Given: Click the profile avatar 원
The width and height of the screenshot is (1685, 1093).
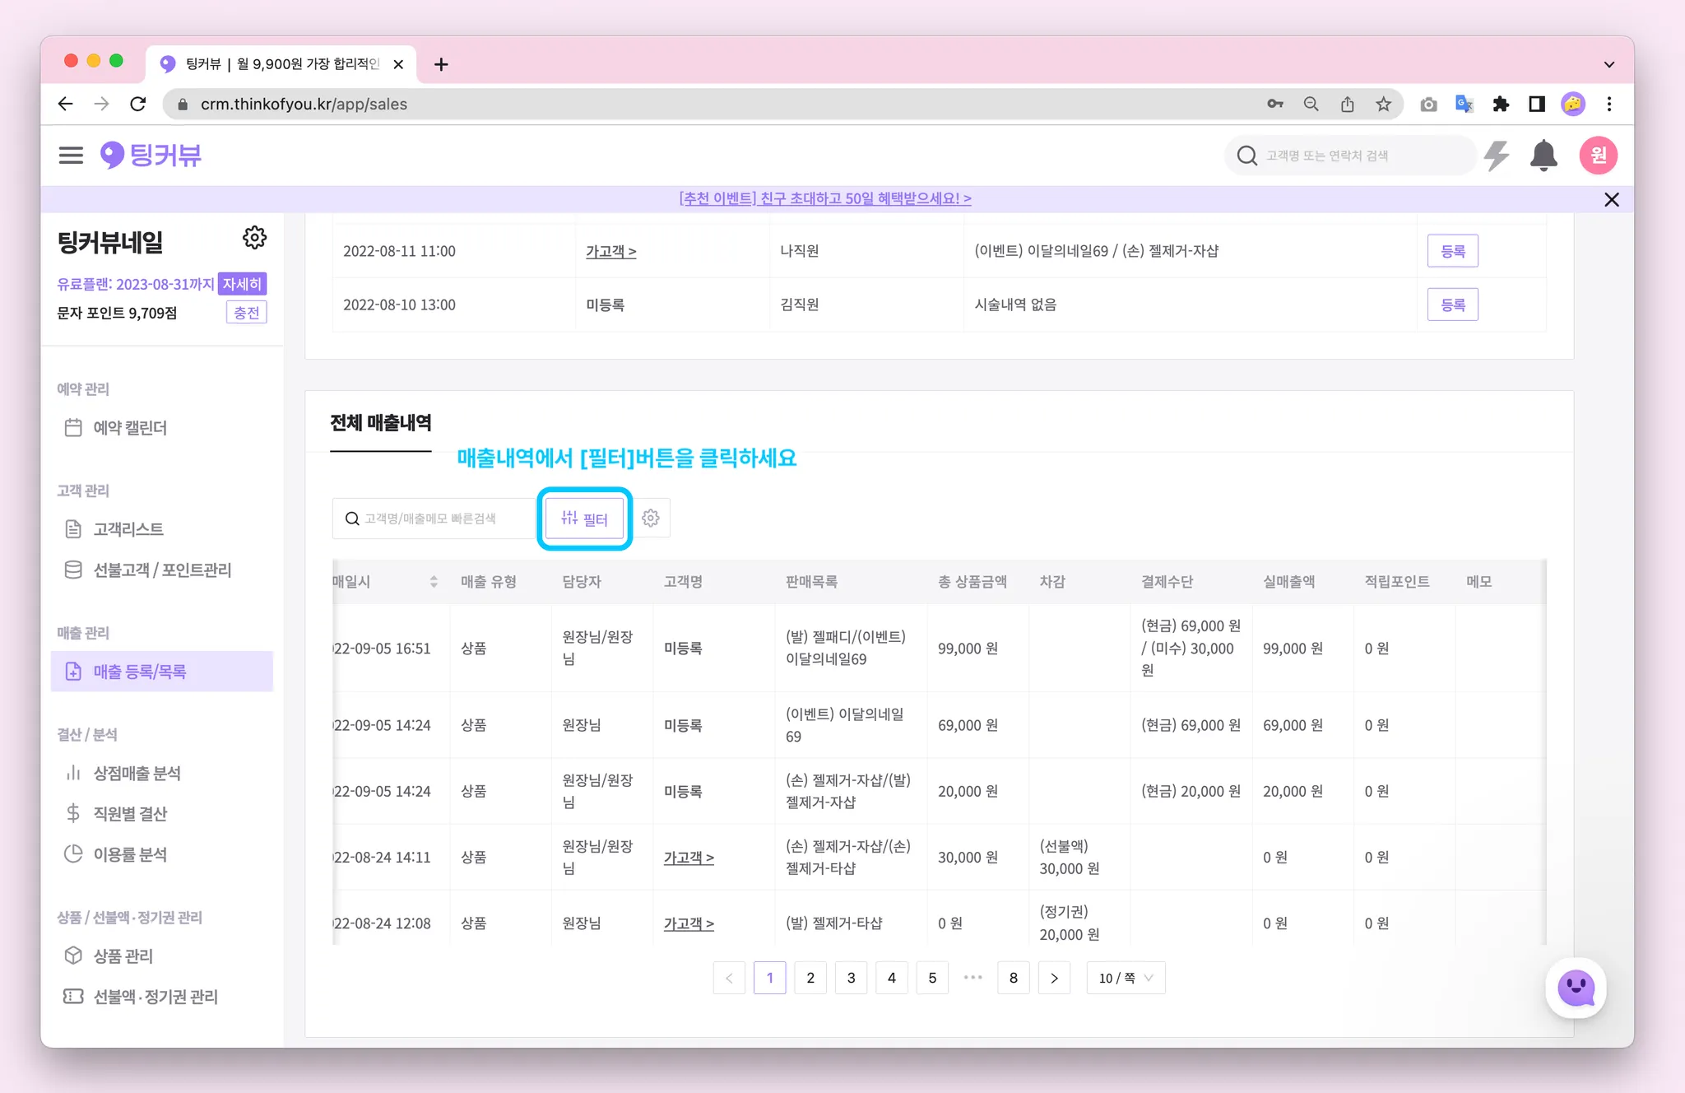Looking at the screenshot, I should [1598, 156].
